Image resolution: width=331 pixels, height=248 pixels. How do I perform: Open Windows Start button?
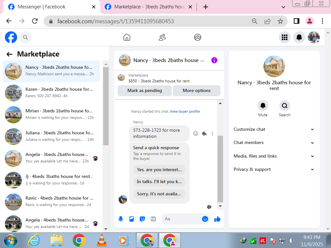(x=11, y=240)
